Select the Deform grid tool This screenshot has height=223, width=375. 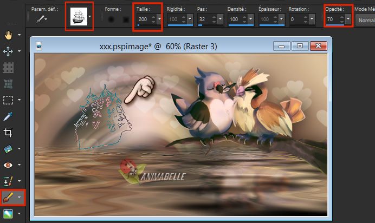tap(8, 68)
